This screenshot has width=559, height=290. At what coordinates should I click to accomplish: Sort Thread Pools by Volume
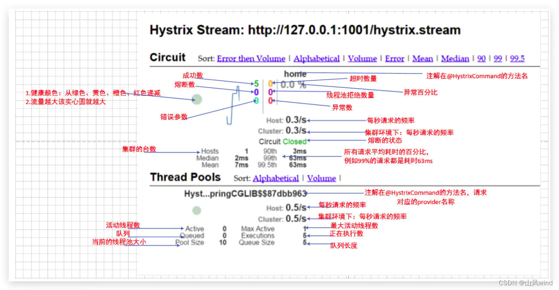pos(321,178)
